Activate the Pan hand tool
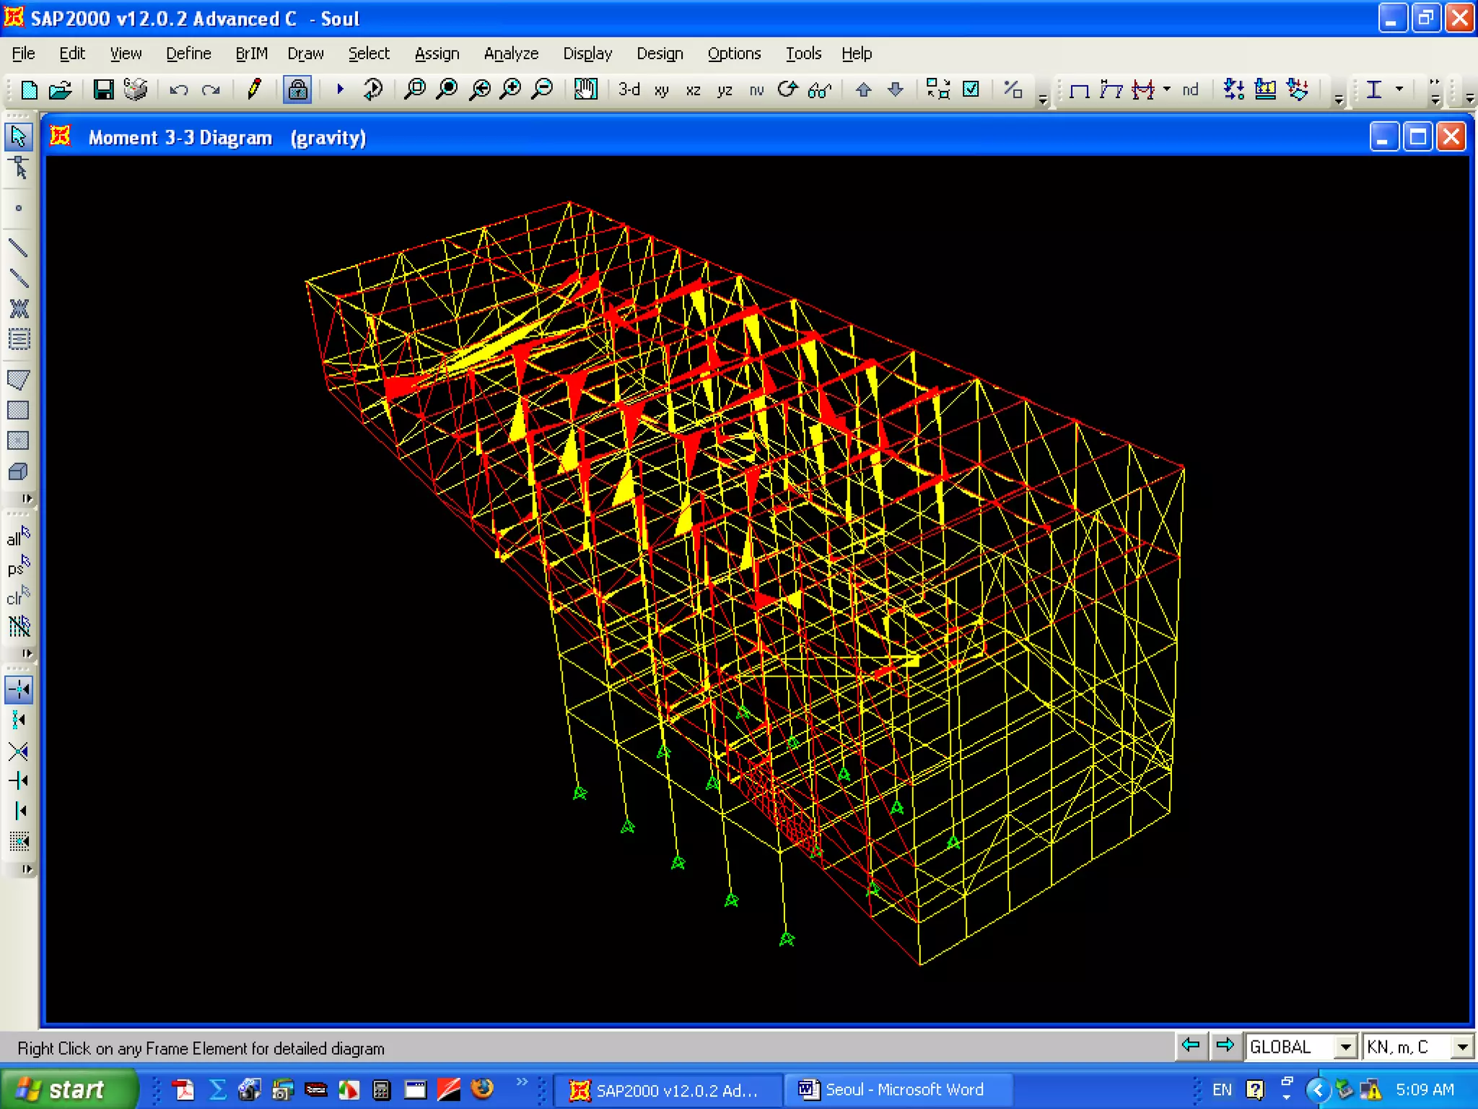 [x=585, y=90]
